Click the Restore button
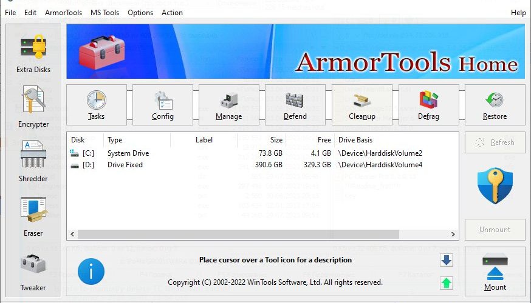 pyautogui.click(x=495, y=105)
